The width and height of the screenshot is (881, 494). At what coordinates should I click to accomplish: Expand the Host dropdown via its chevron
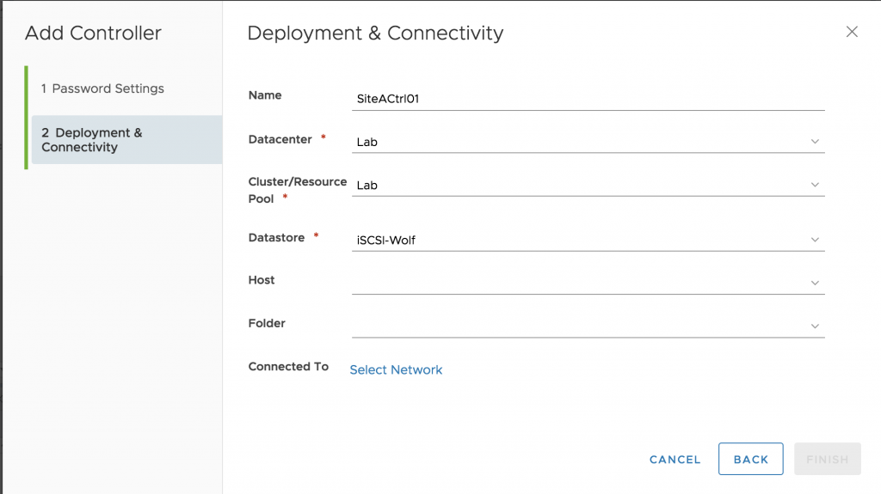coord(815,283)
